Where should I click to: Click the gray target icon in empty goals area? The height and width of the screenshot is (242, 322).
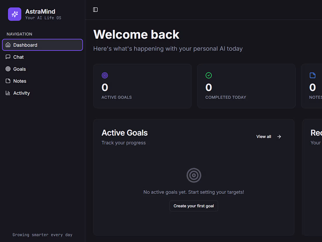193,175
